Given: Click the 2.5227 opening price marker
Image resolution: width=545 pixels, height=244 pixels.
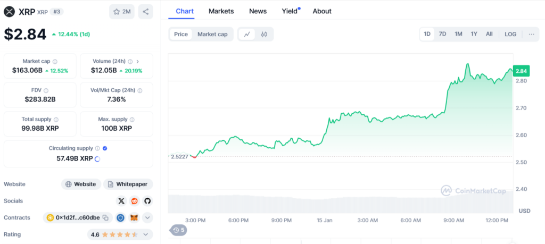Looking at the screenshot, I should coord(179,156).
